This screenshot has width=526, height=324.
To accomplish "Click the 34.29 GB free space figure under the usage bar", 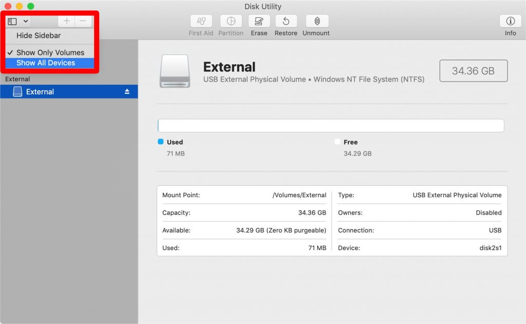I will pyautogui.click(x=358, y=154).
